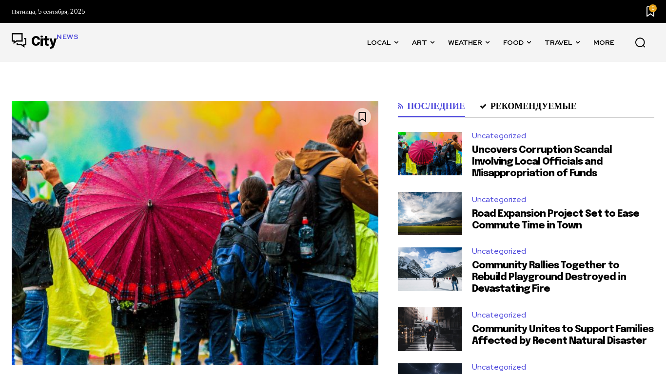The image size is (666, 374).
Task: Click the RSS icon beside Последние
Action: pos(401,106)
